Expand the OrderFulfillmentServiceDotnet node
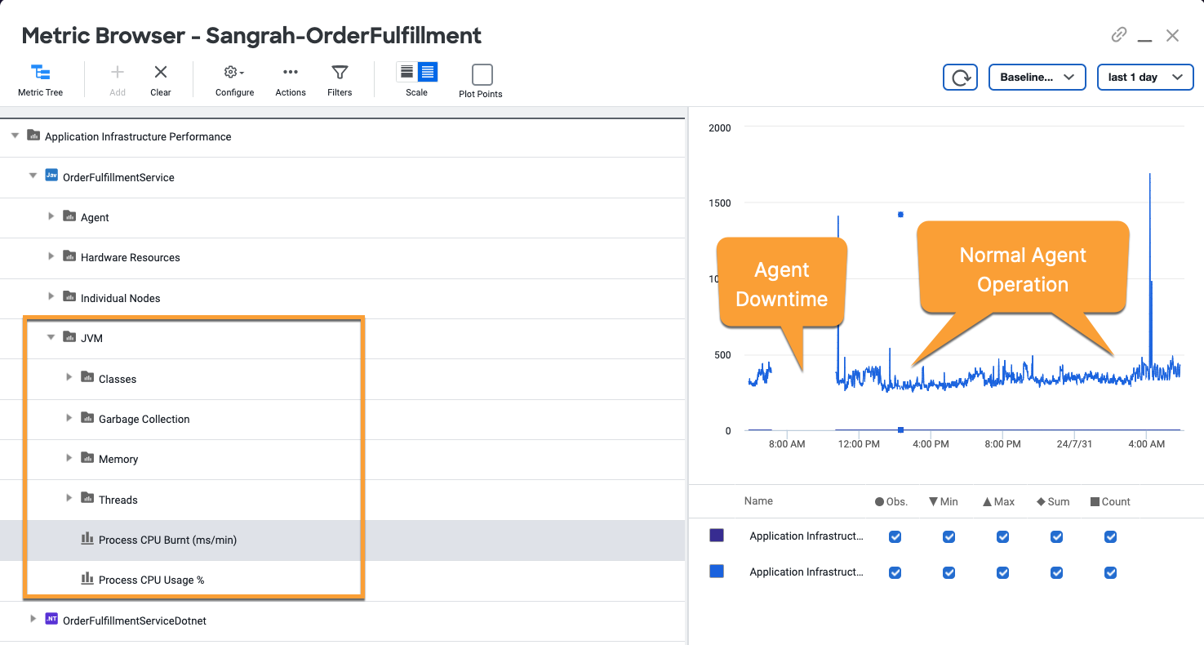This screenshot has height=645, width=1204. pyautogui.click(x=33, y=619)
